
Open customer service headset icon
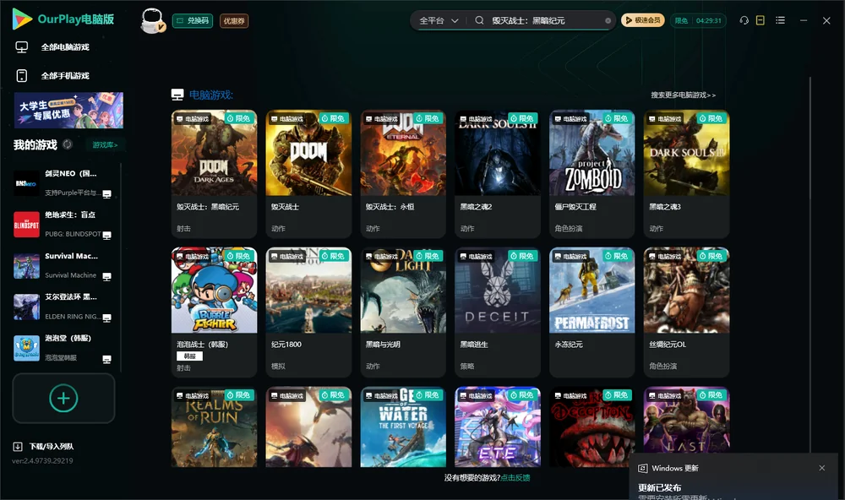tap(744, 20)
